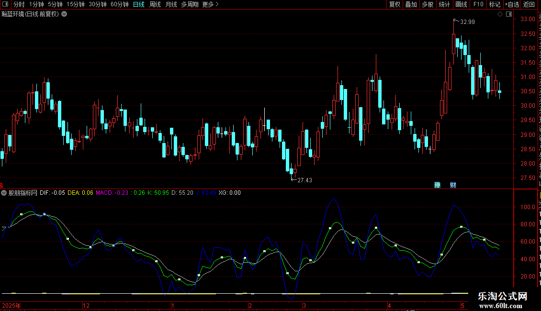Switch to the 月线 monthly tab
Image resolution: width=541 pixels, height=311 pixels.
pos(171,4)
